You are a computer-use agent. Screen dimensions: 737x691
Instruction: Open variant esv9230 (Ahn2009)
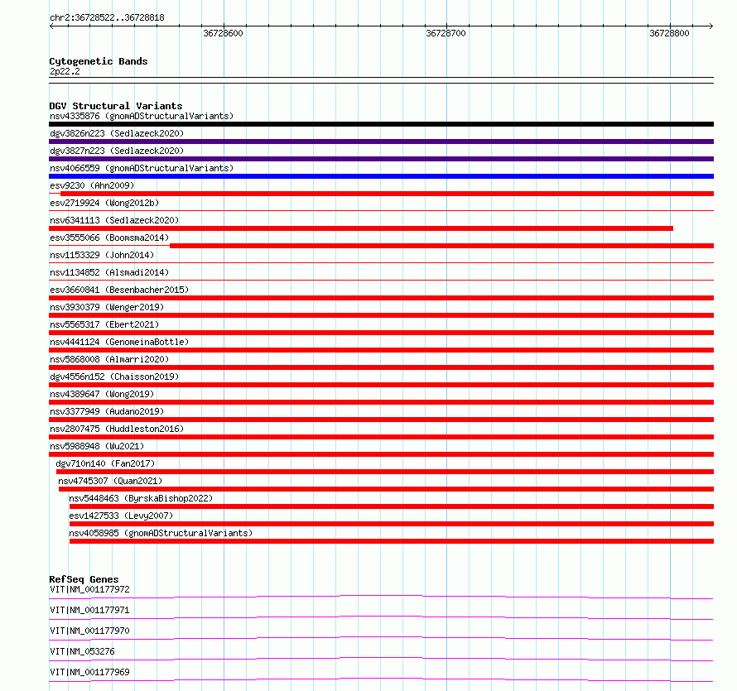pos(92,185)
